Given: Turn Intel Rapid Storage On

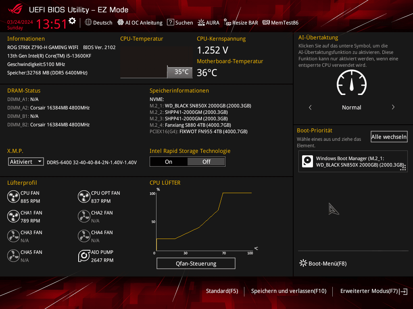Looking at the screenshot, I should point(169,162).
